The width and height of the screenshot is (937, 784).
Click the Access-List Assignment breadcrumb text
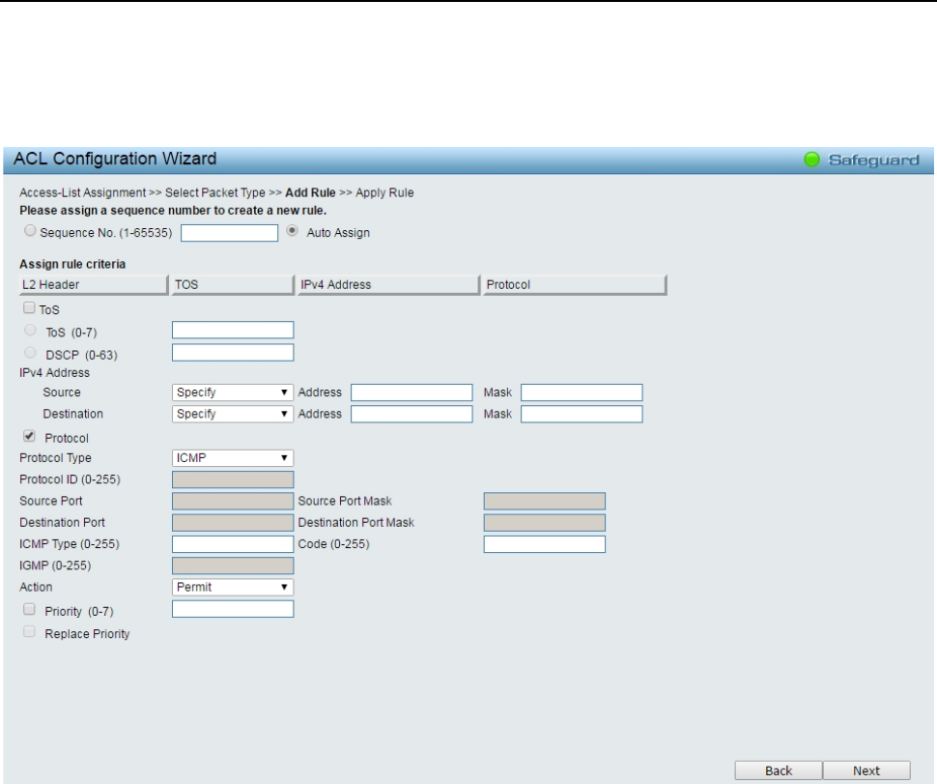pyautogui.click(x=82, y=192)
